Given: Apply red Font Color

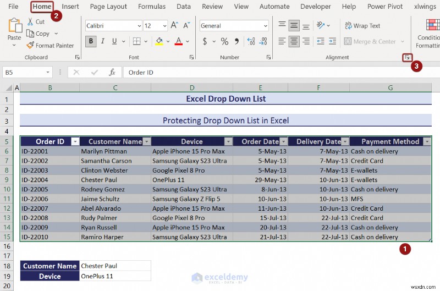Looking at the screenshot, I should click(x=178, y=41).
